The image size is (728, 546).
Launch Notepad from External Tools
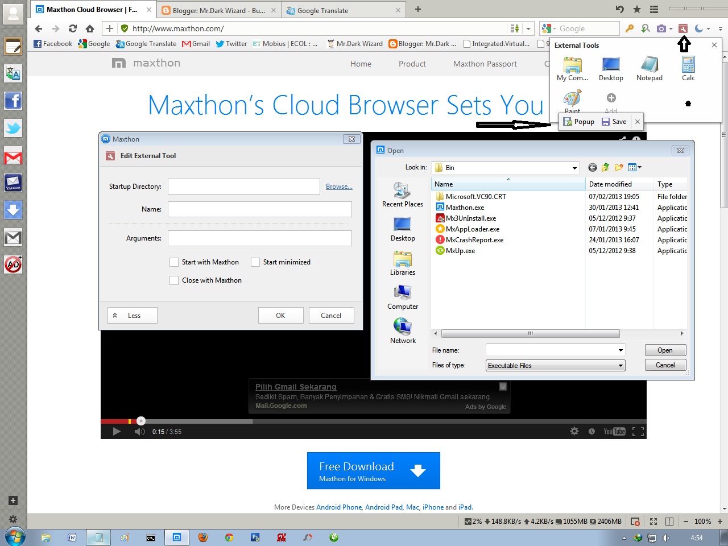(650, 69)
